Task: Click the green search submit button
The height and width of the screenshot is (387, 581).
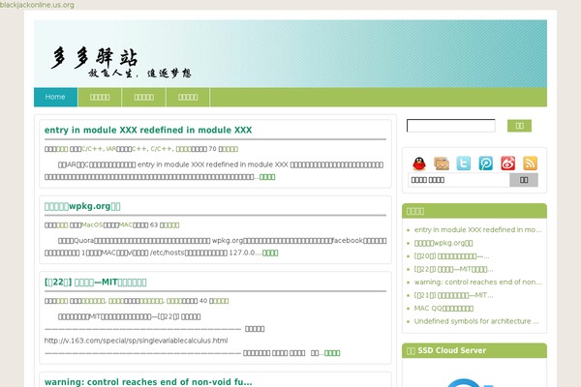Action: 519,126
